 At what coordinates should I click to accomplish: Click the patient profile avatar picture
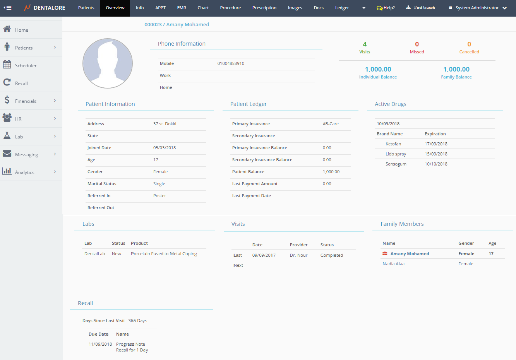pyautogui.click(x=108, y=63)
